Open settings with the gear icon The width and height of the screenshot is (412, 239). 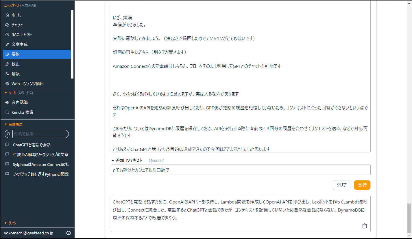[x=69, y=233]
